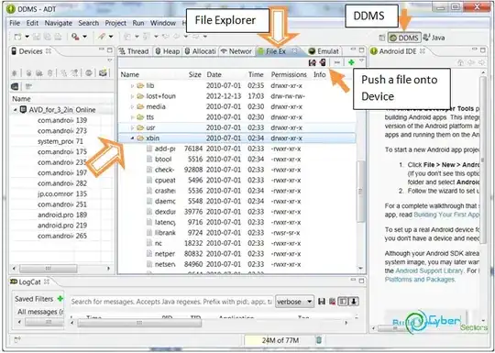Image resolution: width=495 pixels, height=353 pixels.
Task: Select the jp.co.omron process in Devices
Action: [62, 193]
